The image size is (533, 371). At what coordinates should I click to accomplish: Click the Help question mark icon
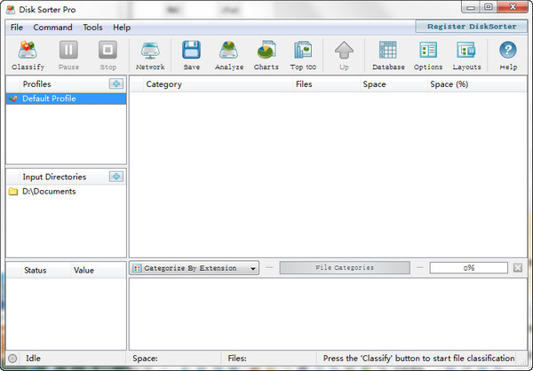tap(508, 55)
